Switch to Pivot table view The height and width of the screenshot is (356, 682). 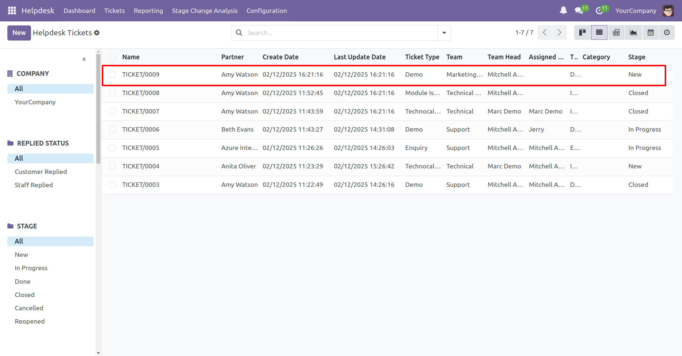(616, 33)
